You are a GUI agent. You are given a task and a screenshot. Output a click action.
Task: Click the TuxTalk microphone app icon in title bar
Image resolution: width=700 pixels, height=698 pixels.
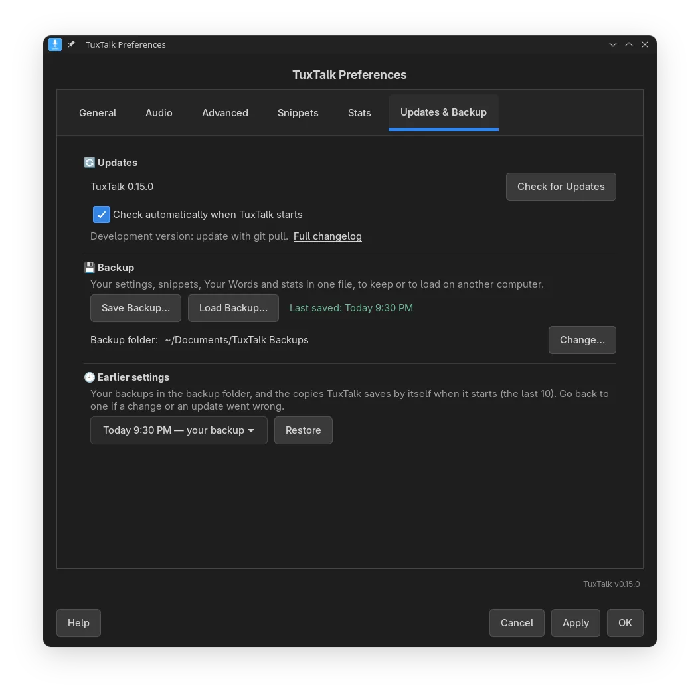(55, 44)
